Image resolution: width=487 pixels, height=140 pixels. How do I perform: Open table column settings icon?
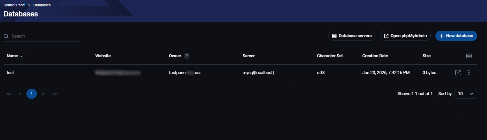point(469,56)
